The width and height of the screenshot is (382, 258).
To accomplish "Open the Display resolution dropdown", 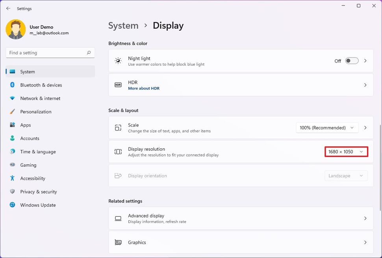I will point(346,152).
